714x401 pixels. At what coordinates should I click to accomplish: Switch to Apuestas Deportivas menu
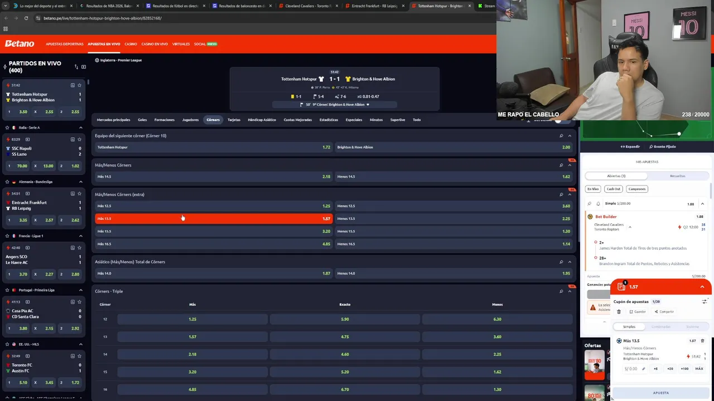pyautogui.click(x=65, y=44)
